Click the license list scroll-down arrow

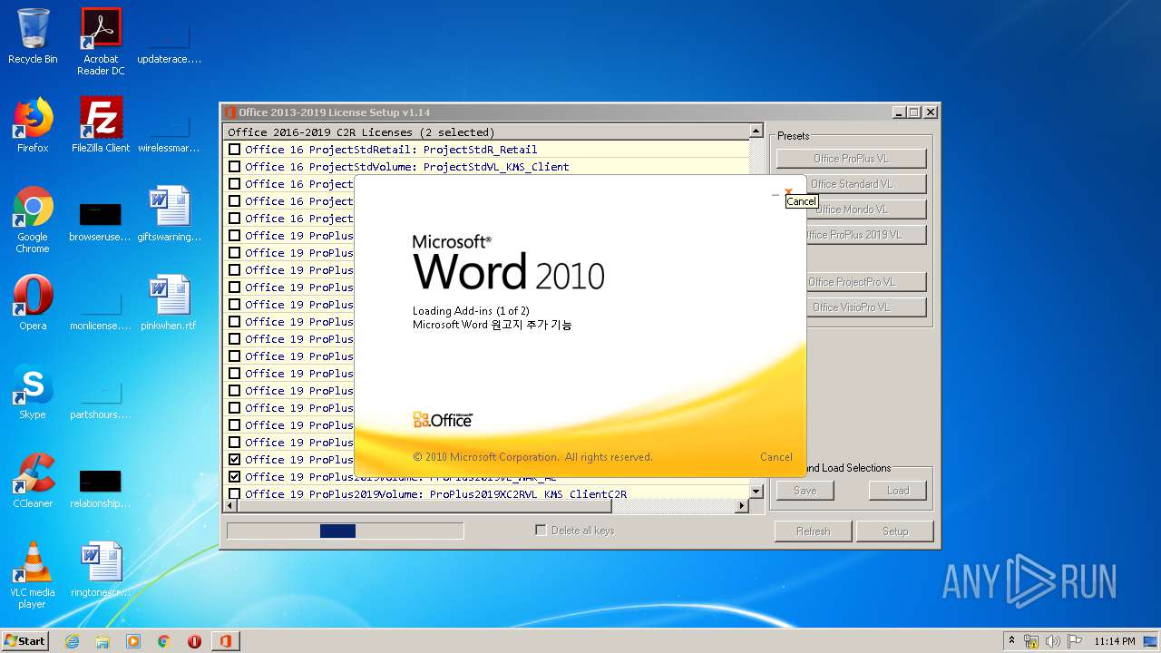click(x=756, y=492)
